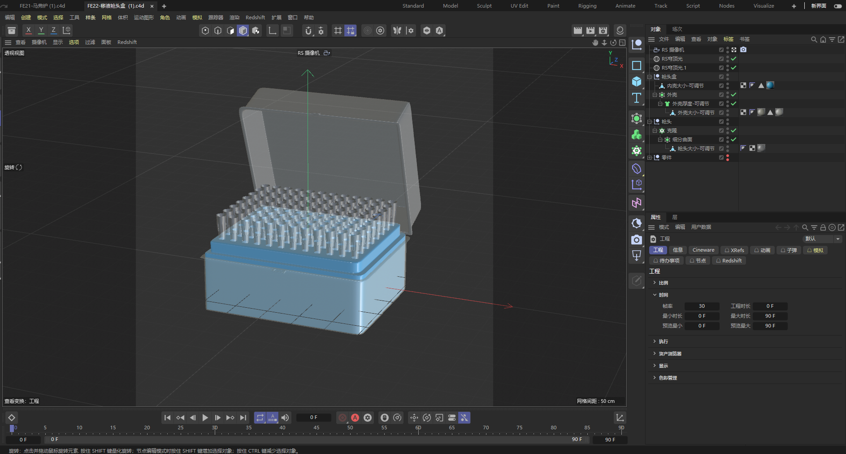Viewport: 846px width, 454px height.
Task: Expand the 比例 section
Action: coord(655,283)
